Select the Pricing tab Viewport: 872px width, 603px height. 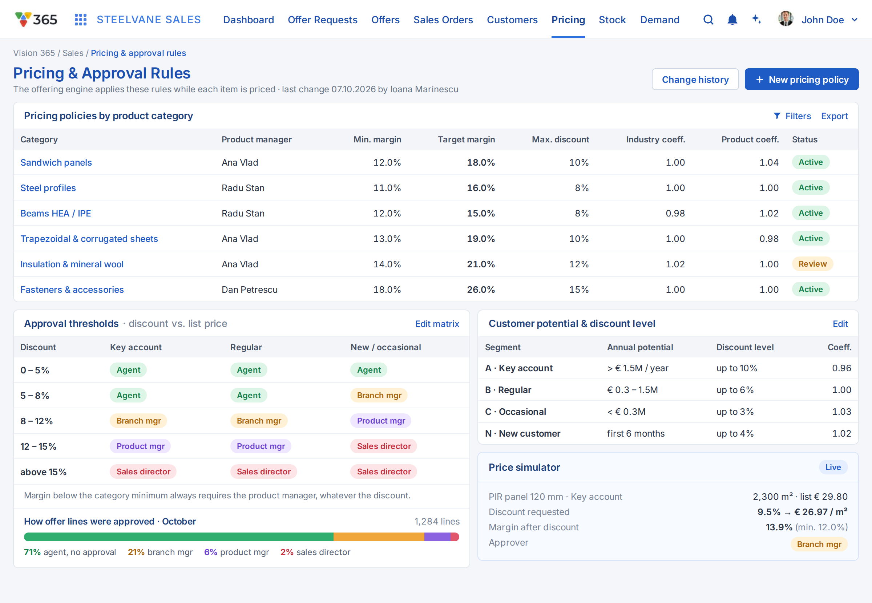coord(568,20)
